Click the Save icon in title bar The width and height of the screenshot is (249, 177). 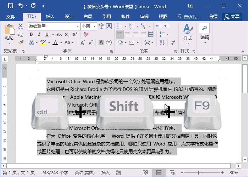(11, 6)
